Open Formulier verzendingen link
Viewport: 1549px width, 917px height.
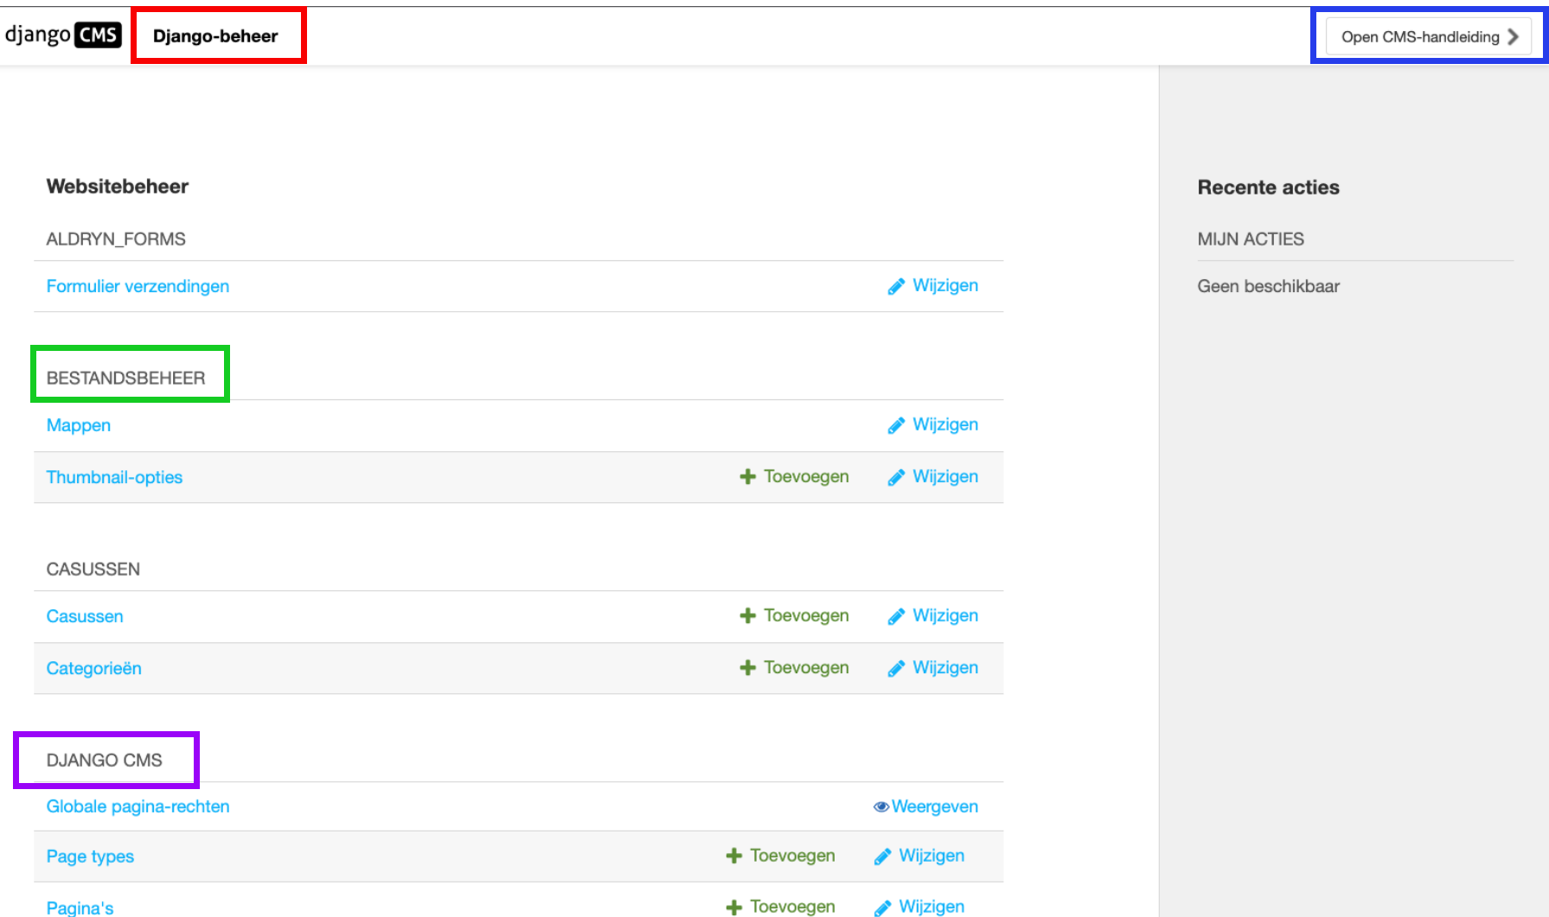(138, 286)
